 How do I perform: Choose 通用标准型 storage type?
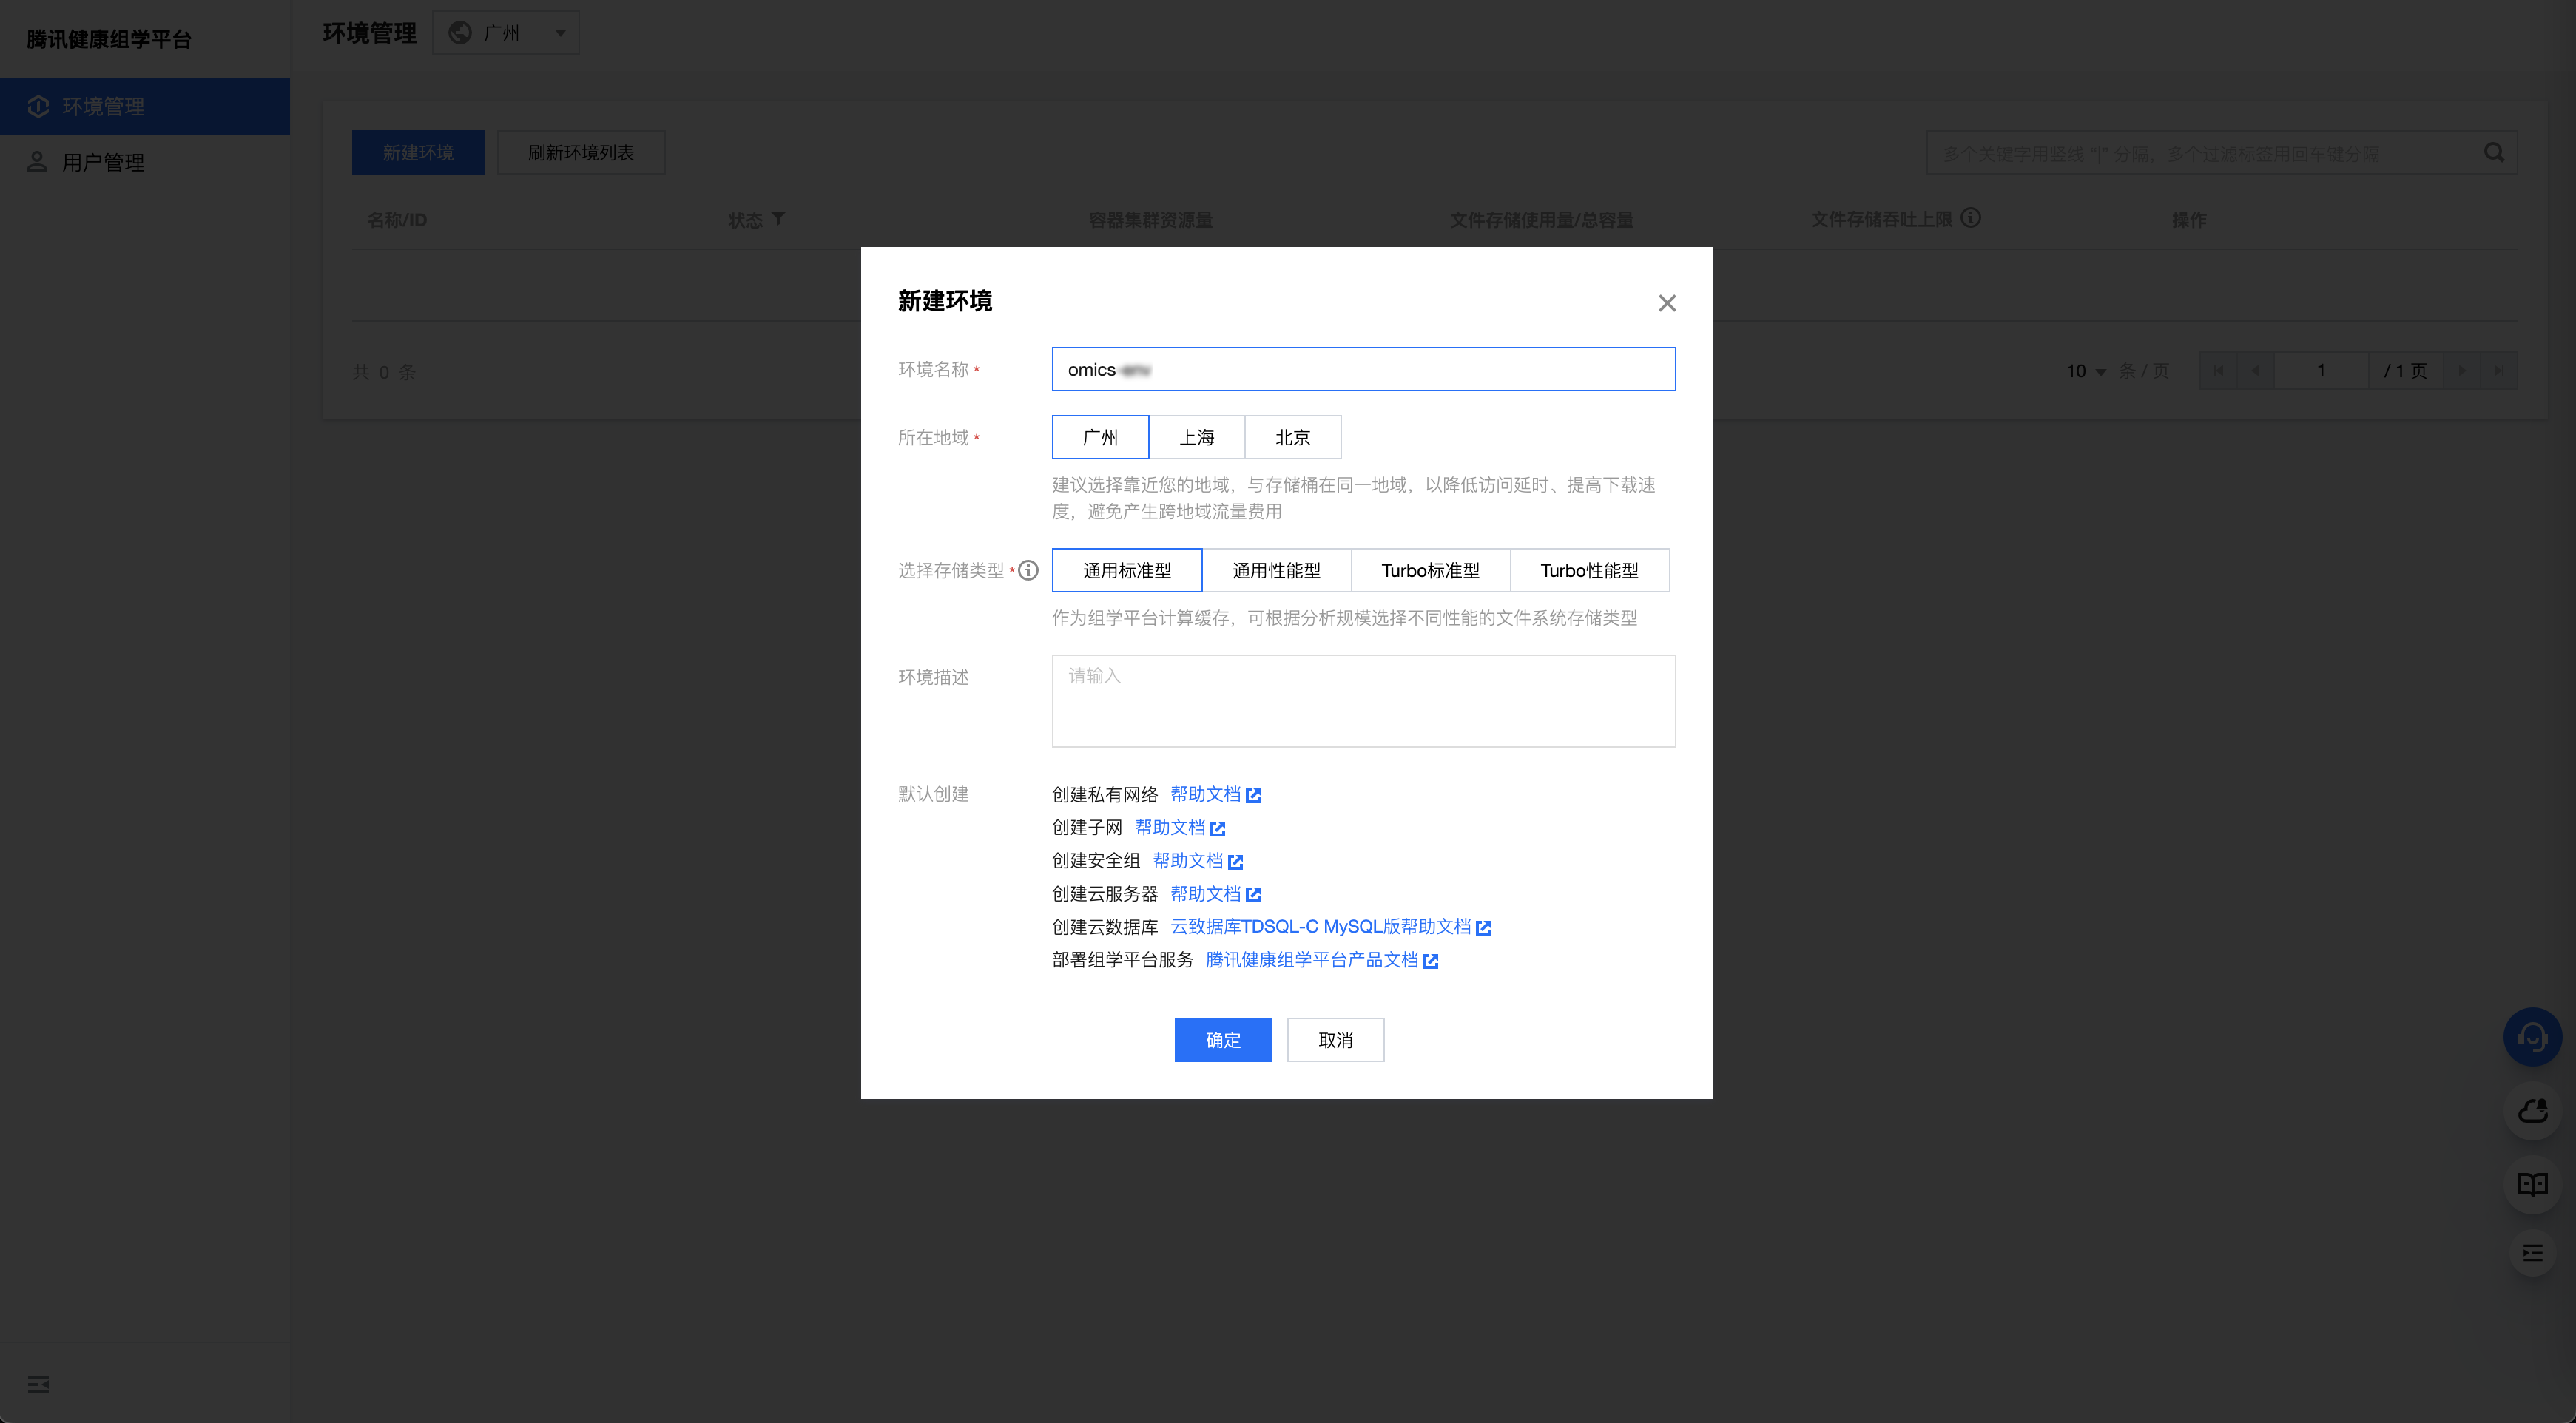1127,570
